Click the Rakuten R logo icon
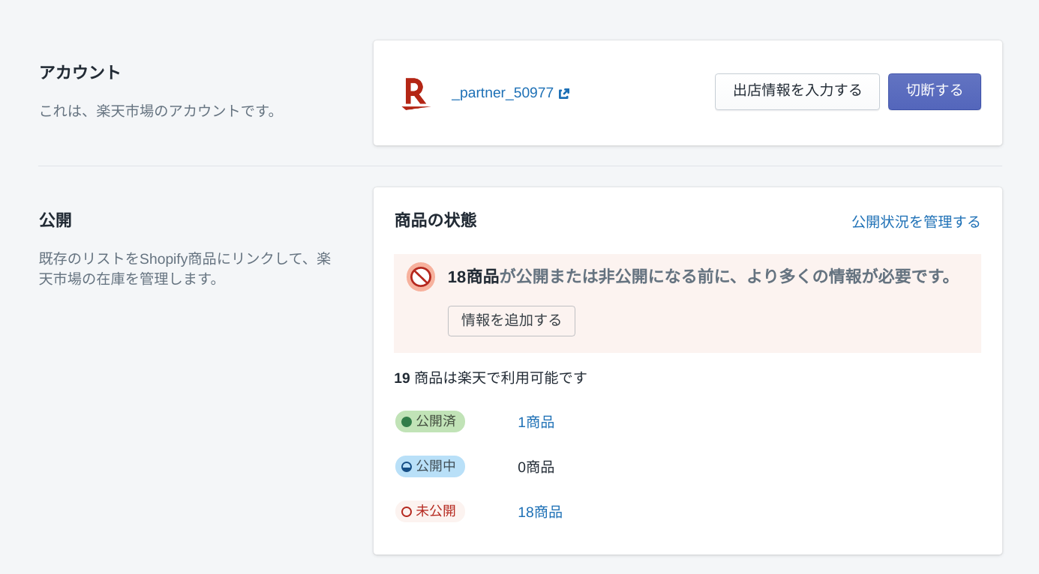1039x574 pixels. coord(416,94)
